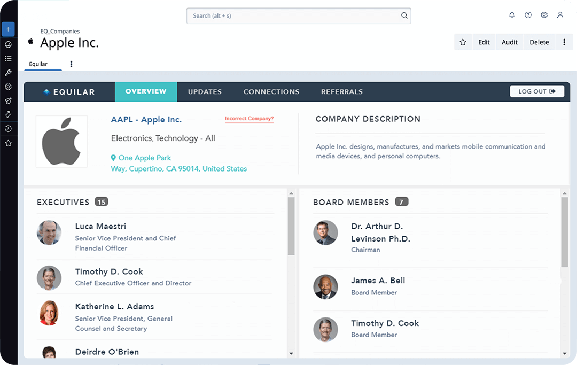Click the Log Out button
This screenshot has height=365, width=577.
(x=536, y=91)
